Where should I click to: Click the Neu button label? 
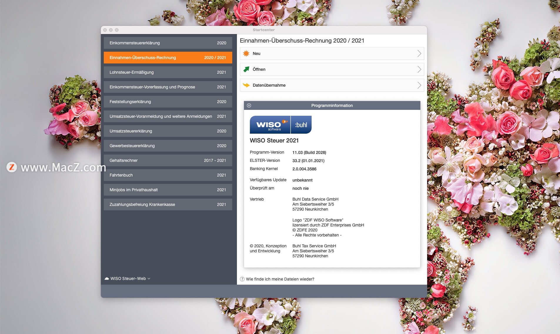click(256, 53)
